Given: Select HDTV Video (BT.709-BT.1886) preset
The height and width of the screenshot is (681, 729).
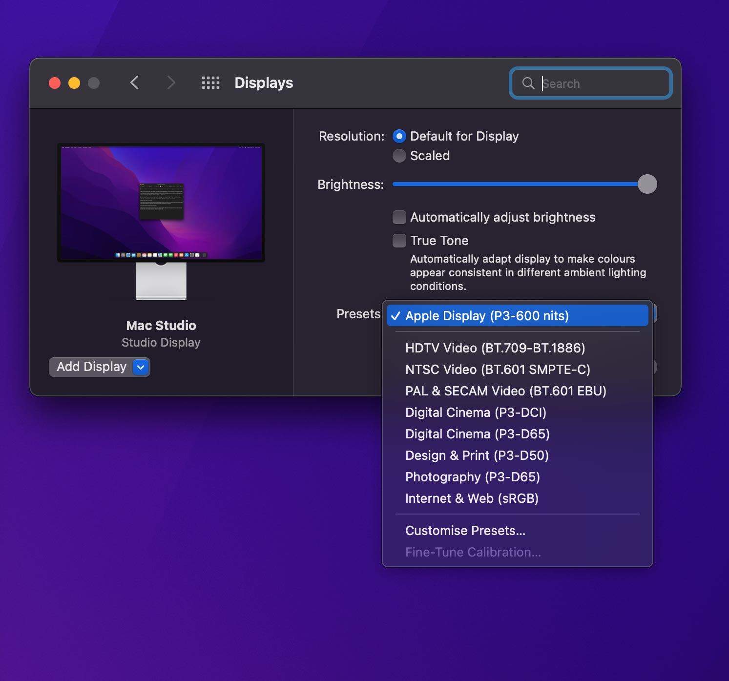Looking at the screenshot, I should pyautogui.click(x=518, y=348).
